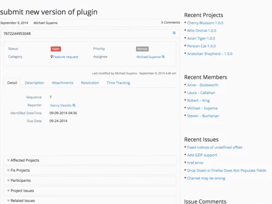Image resolution: width=272 pixels, height=204 pixels.
Task: Open the Feature request category link
Action: pyautogui.click(x=66, y=57)
